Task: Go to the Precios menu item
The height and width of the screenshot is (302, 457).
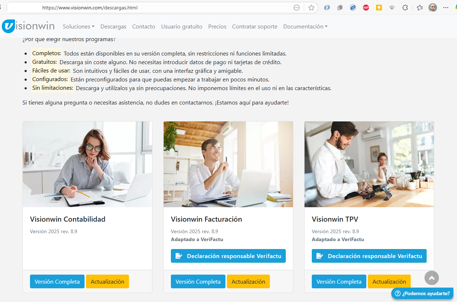Action: click(217, 27)
